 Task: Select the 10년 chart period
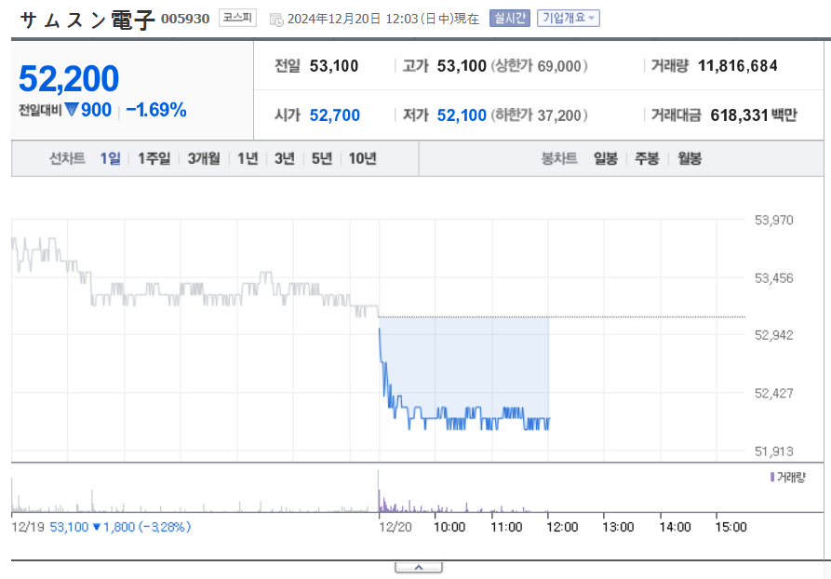point(362,158)
